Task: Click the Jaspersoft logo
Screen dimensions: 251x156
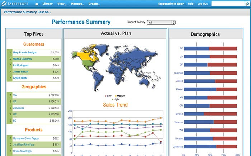Action: click(x=15, y=4)
